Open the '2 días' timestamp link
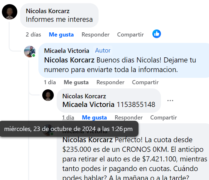Image resolution: width=209 pixels, height=180 pixels. (33, 35)
